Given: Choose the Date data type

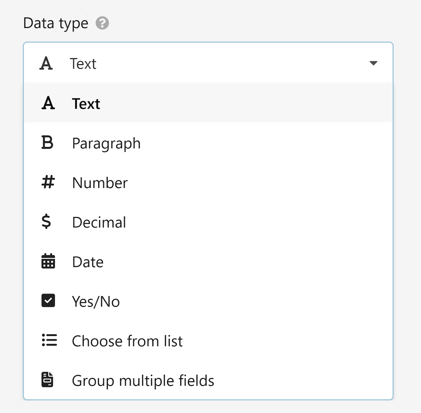Looking at the screenshot, I should (208, 262).
